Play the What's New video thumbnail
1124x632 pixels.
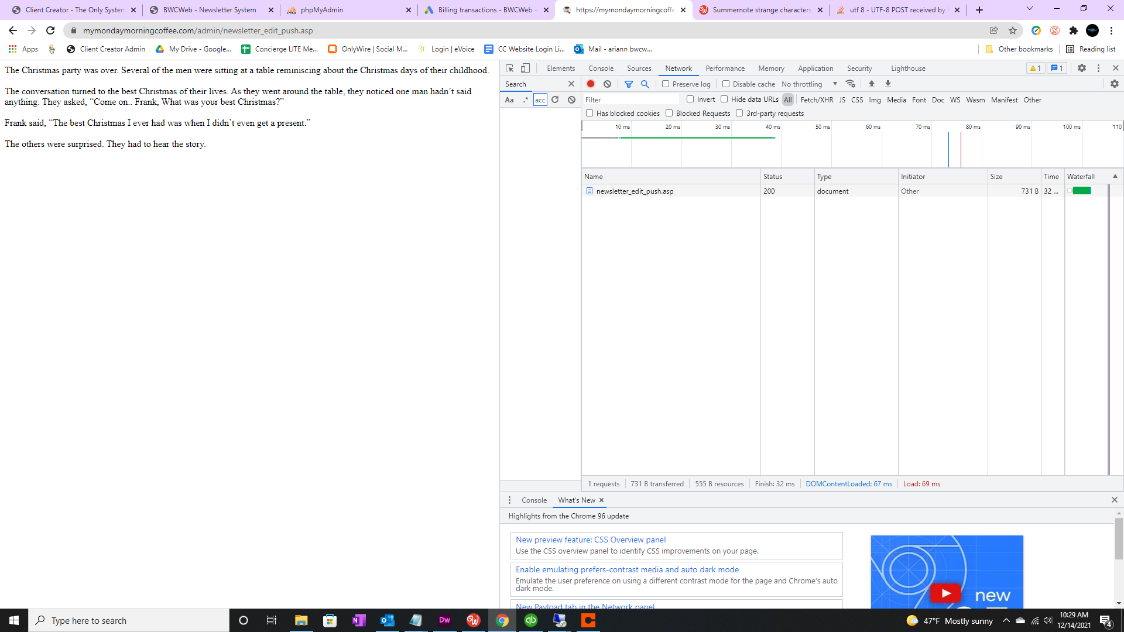pyautogui.click(x=947, y=593)
